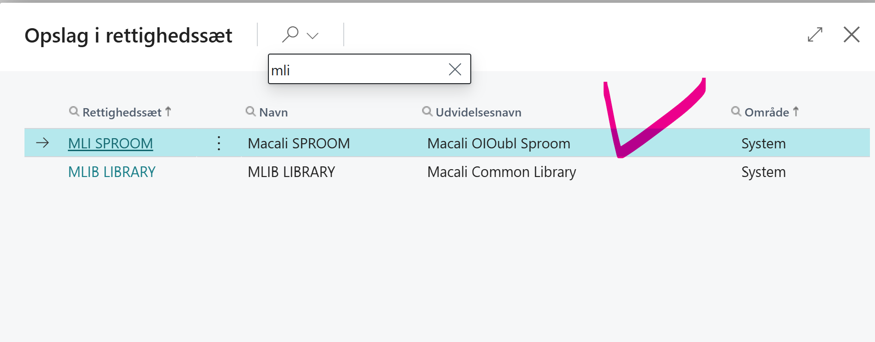Focus the search field containing 'mli'

click(356, 70)
